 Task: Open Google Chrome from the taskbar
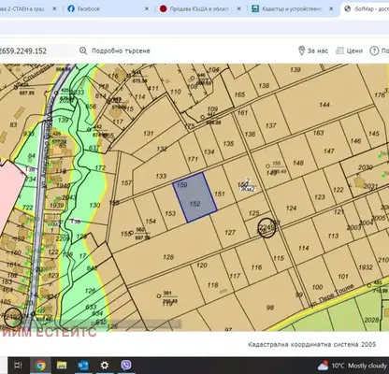pyautogui.click(x=40, y=366)
